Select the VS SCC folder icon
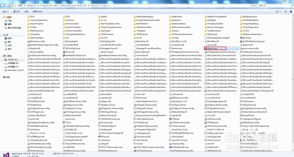294x157 pixels. [241, 31]
